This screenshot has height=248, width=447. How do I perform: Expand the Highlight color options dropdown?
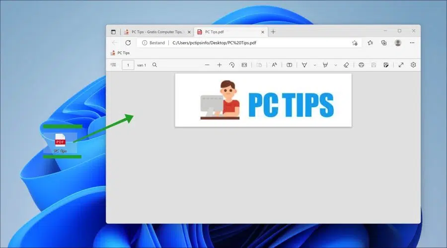336,65
